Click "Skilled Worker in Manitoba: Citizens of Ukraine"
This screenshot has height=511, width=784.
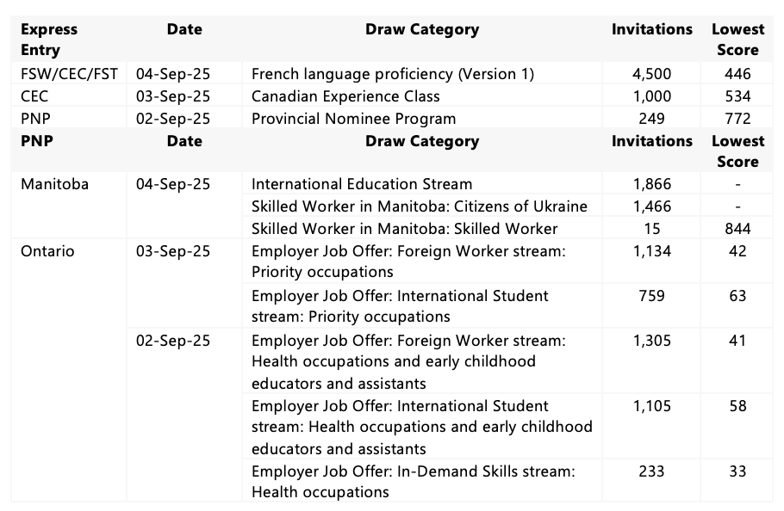[420, 206]
